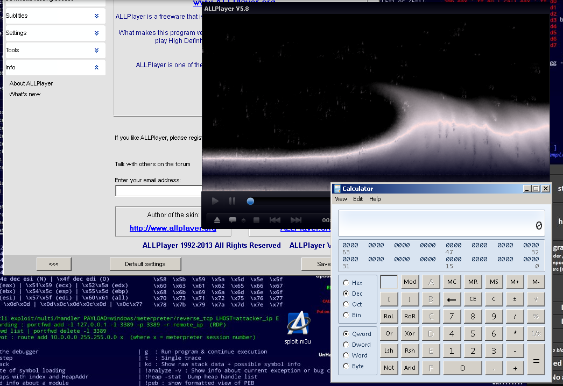The height and width of the screenshot is (386, 563).
Task: Click the close parenthesis key in Calculator
Action: pos(410,299)
